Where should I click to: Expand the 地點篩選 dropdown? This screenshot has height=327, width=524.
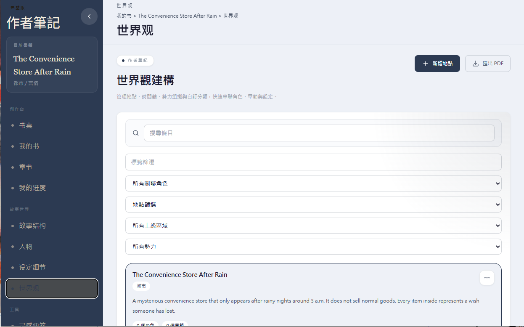click(313, 205)
